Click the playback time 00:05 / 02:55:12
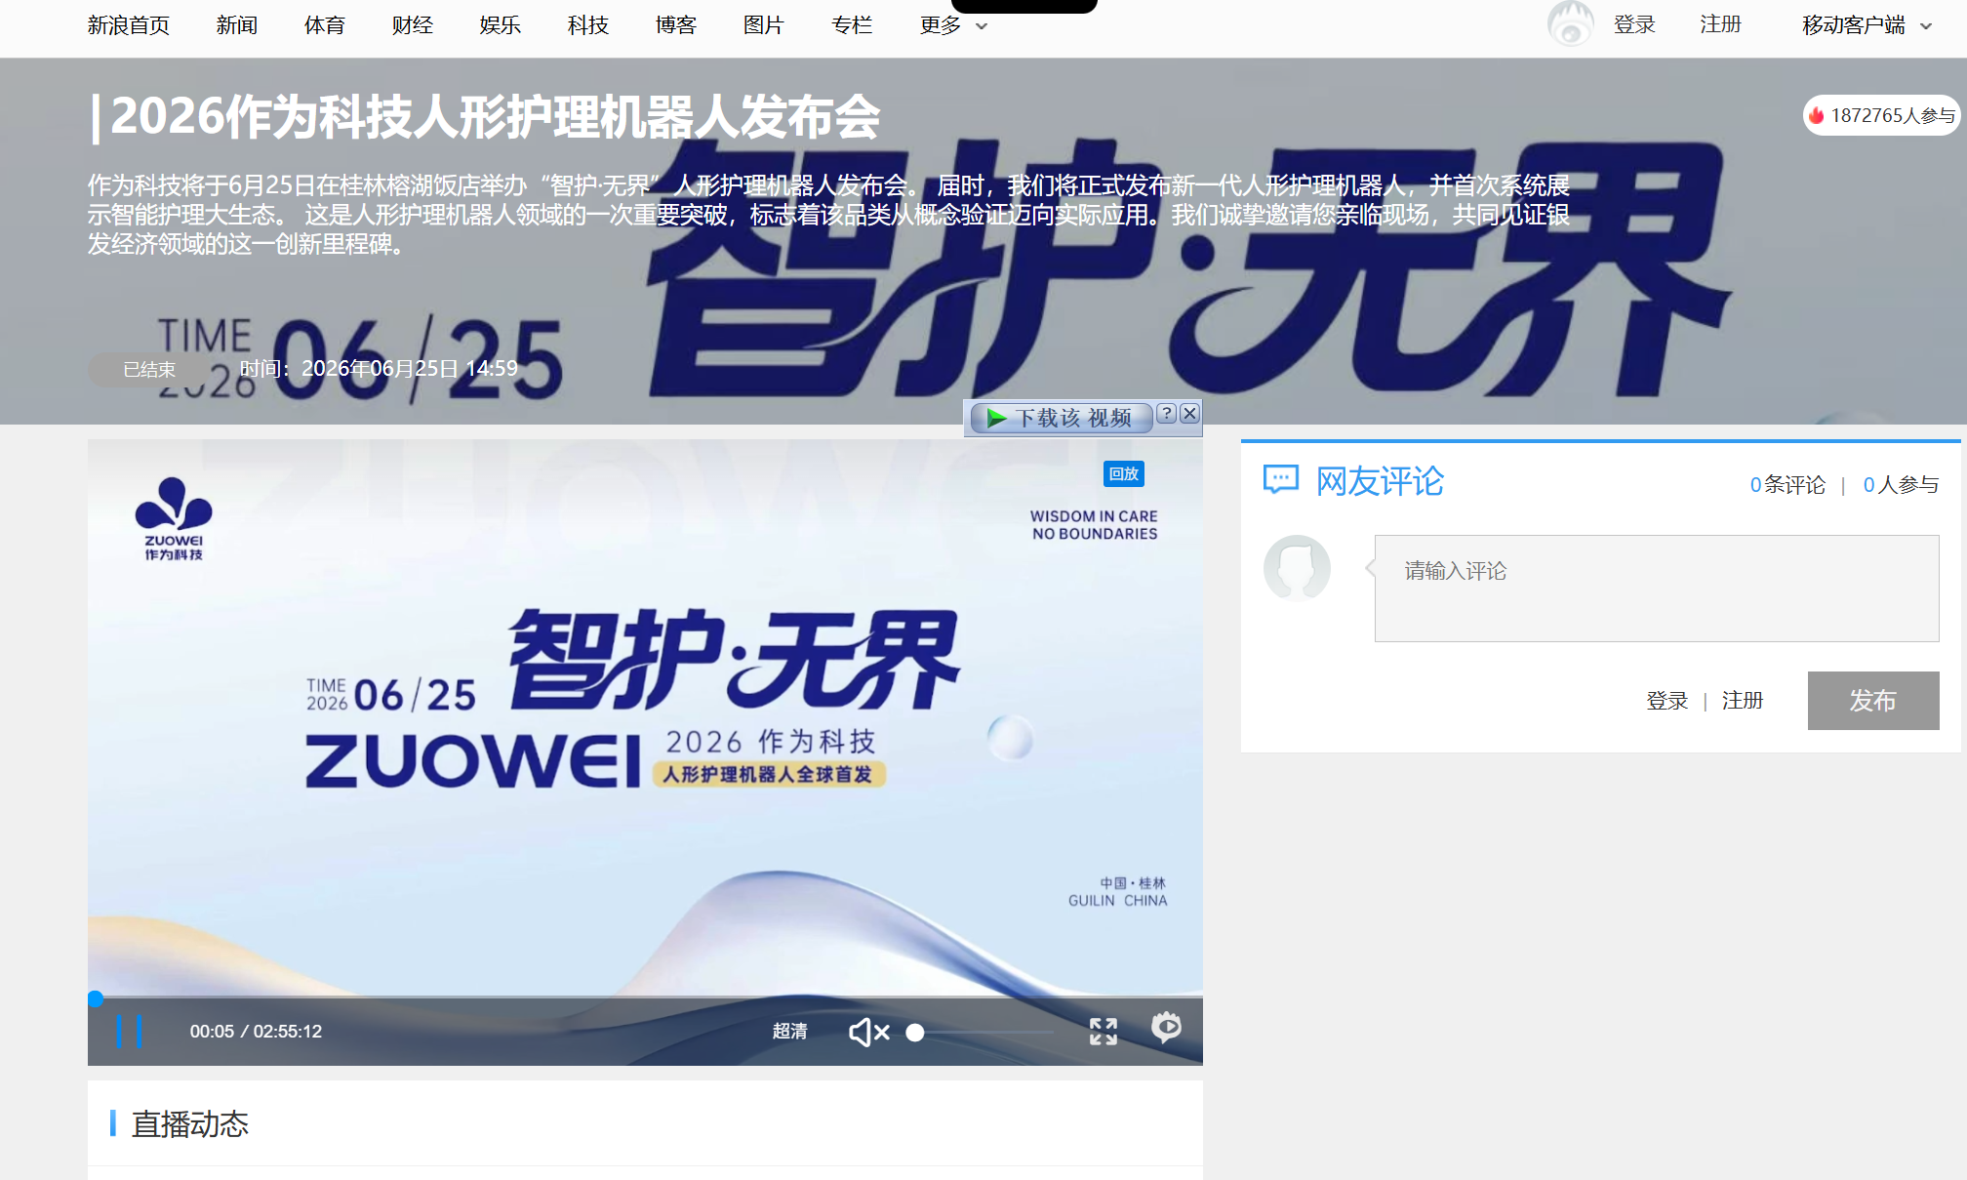Viewport: 1967px width, 1180px height. 256,1032
